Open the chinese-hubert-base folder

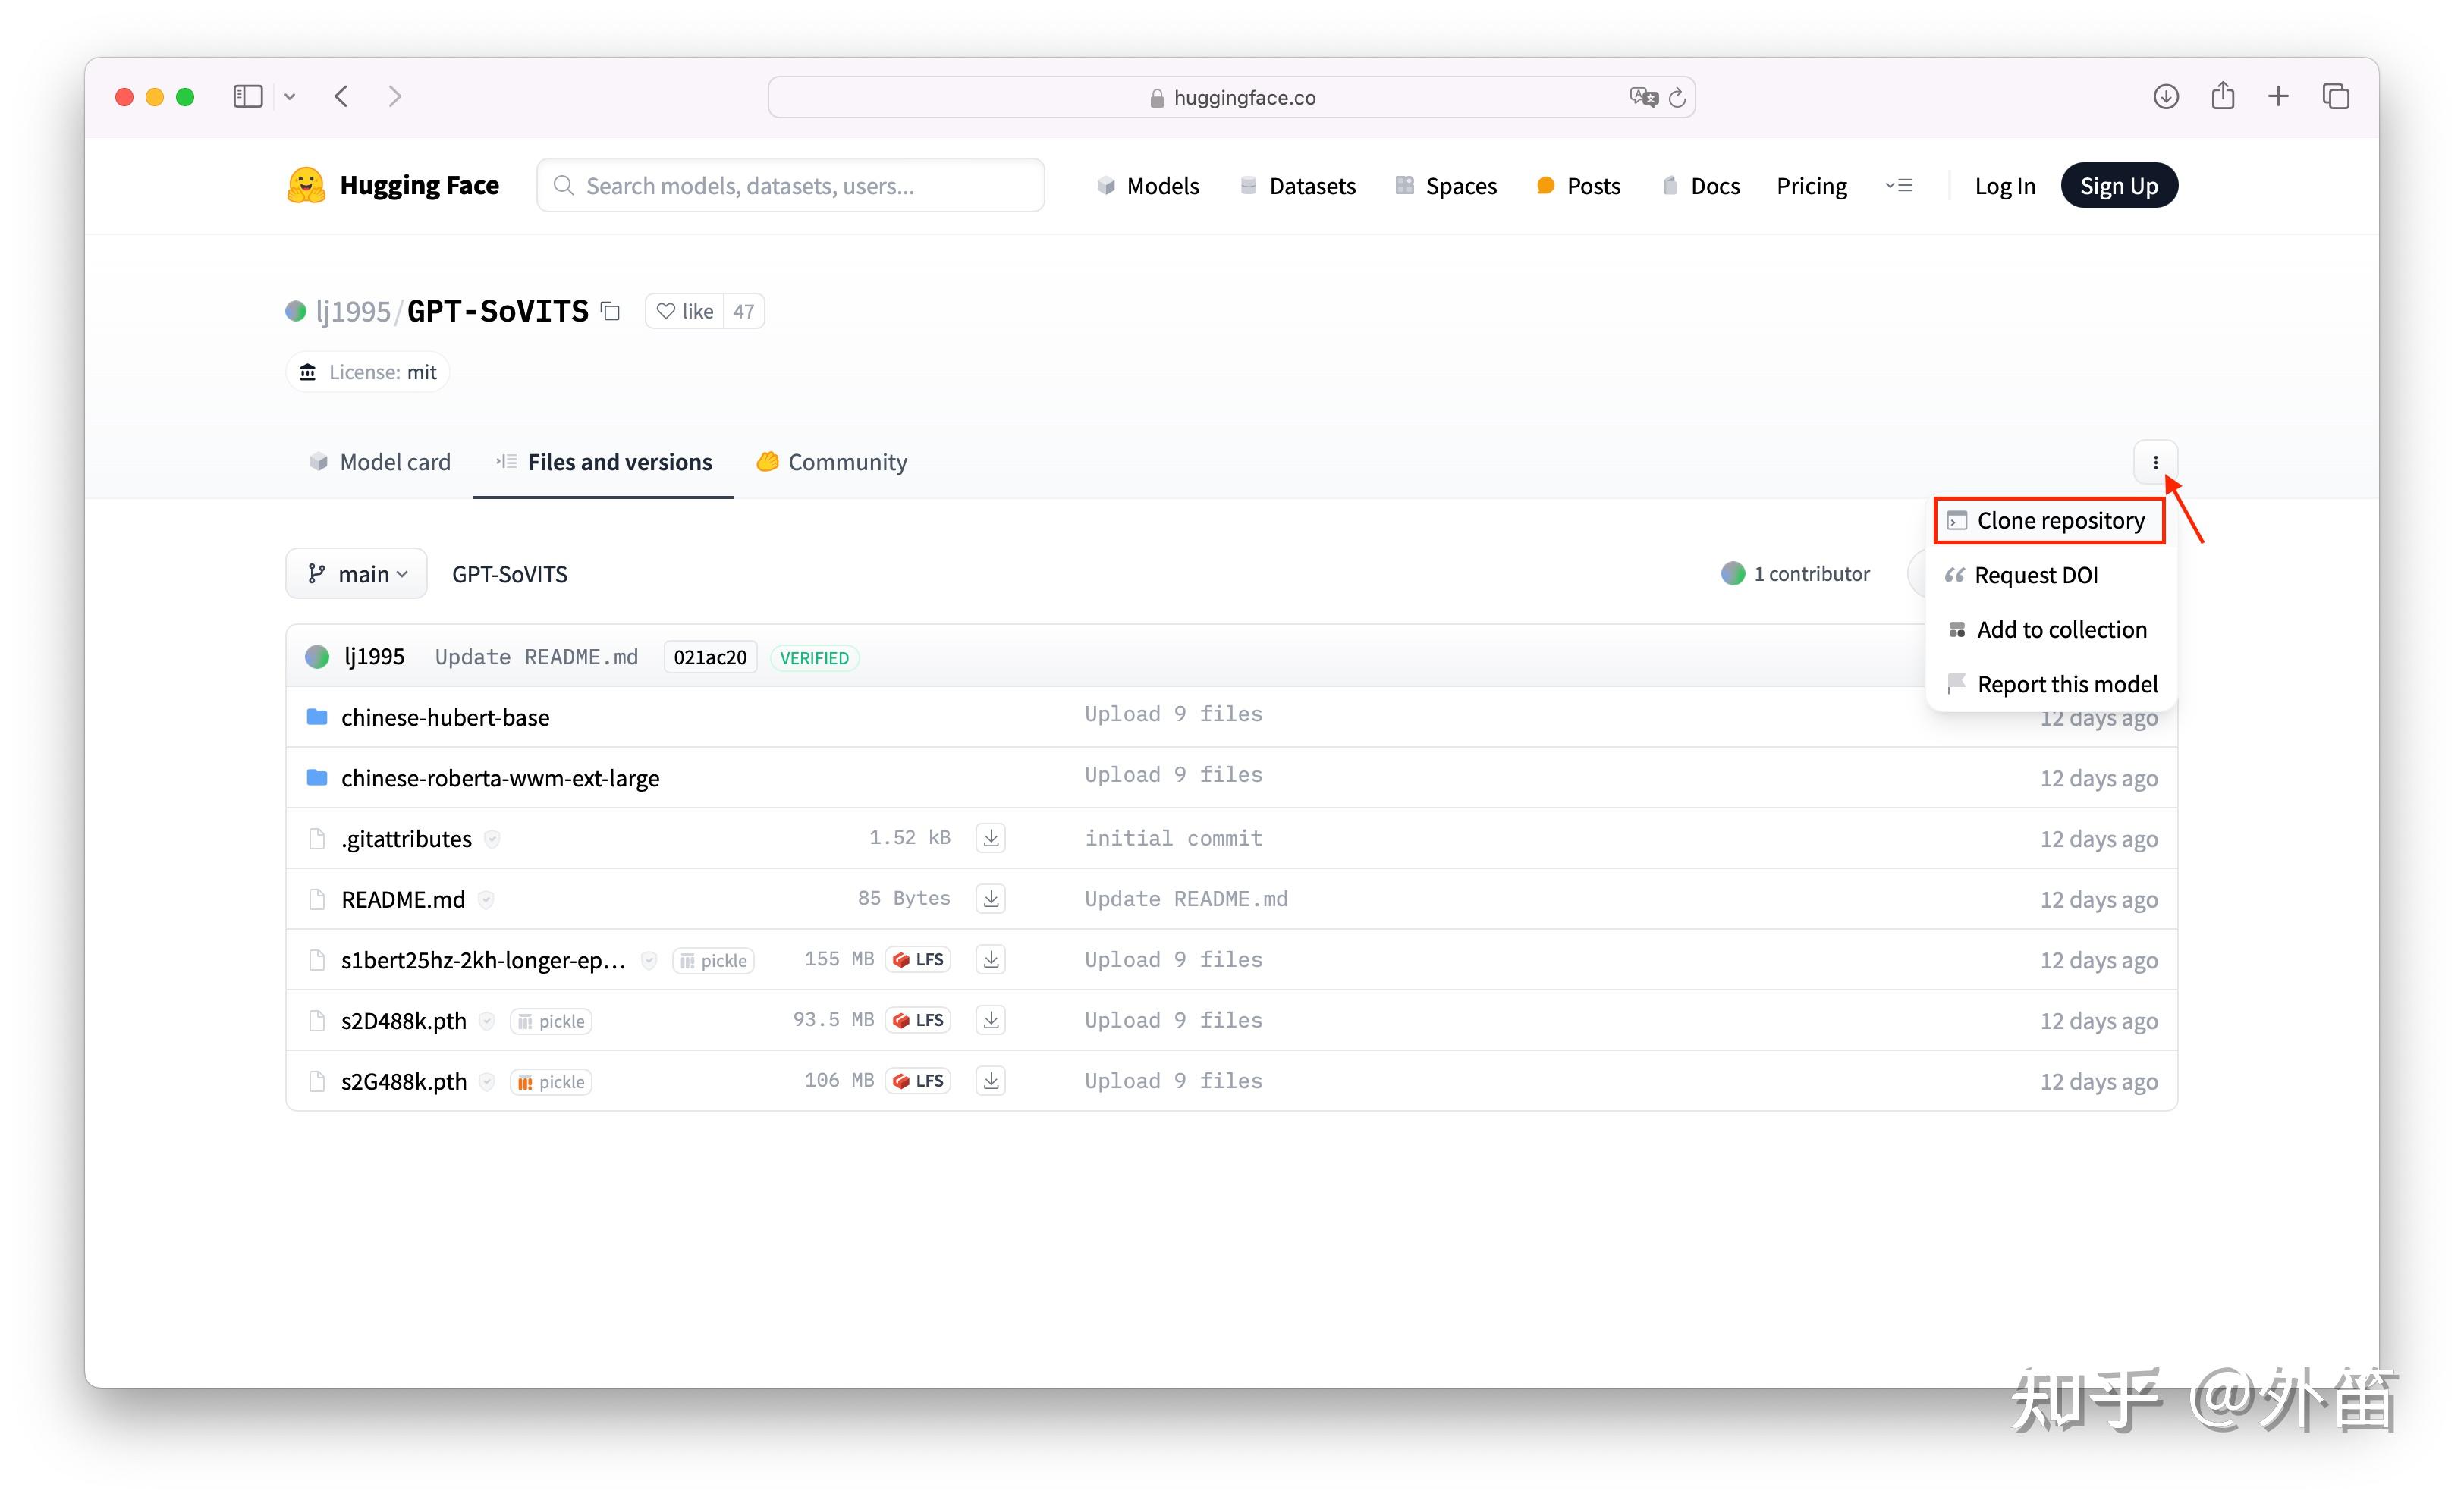pos(444,717)
